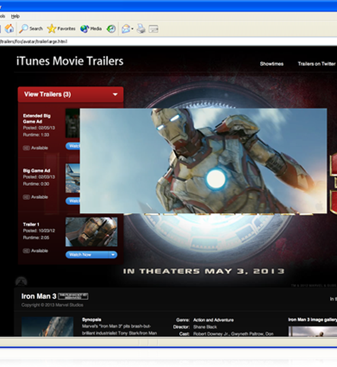Click the Trailer 1 title
The width and height of the screenshot is (337, 367).
tap(31, 224)
